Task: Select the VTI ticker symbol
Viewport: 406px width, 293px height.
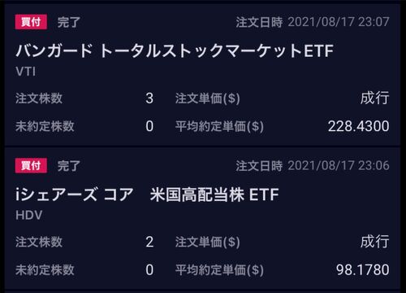Action: pyautogui.click(x=25, y=72)
